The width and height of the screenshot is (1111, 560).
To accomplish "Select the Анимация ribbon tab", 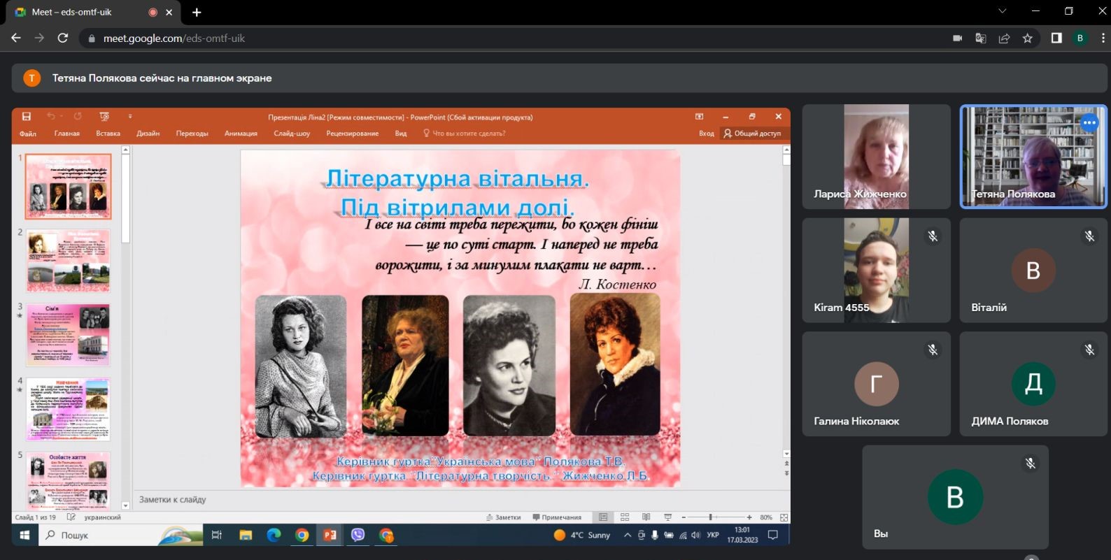I will [x=241, y=134].
